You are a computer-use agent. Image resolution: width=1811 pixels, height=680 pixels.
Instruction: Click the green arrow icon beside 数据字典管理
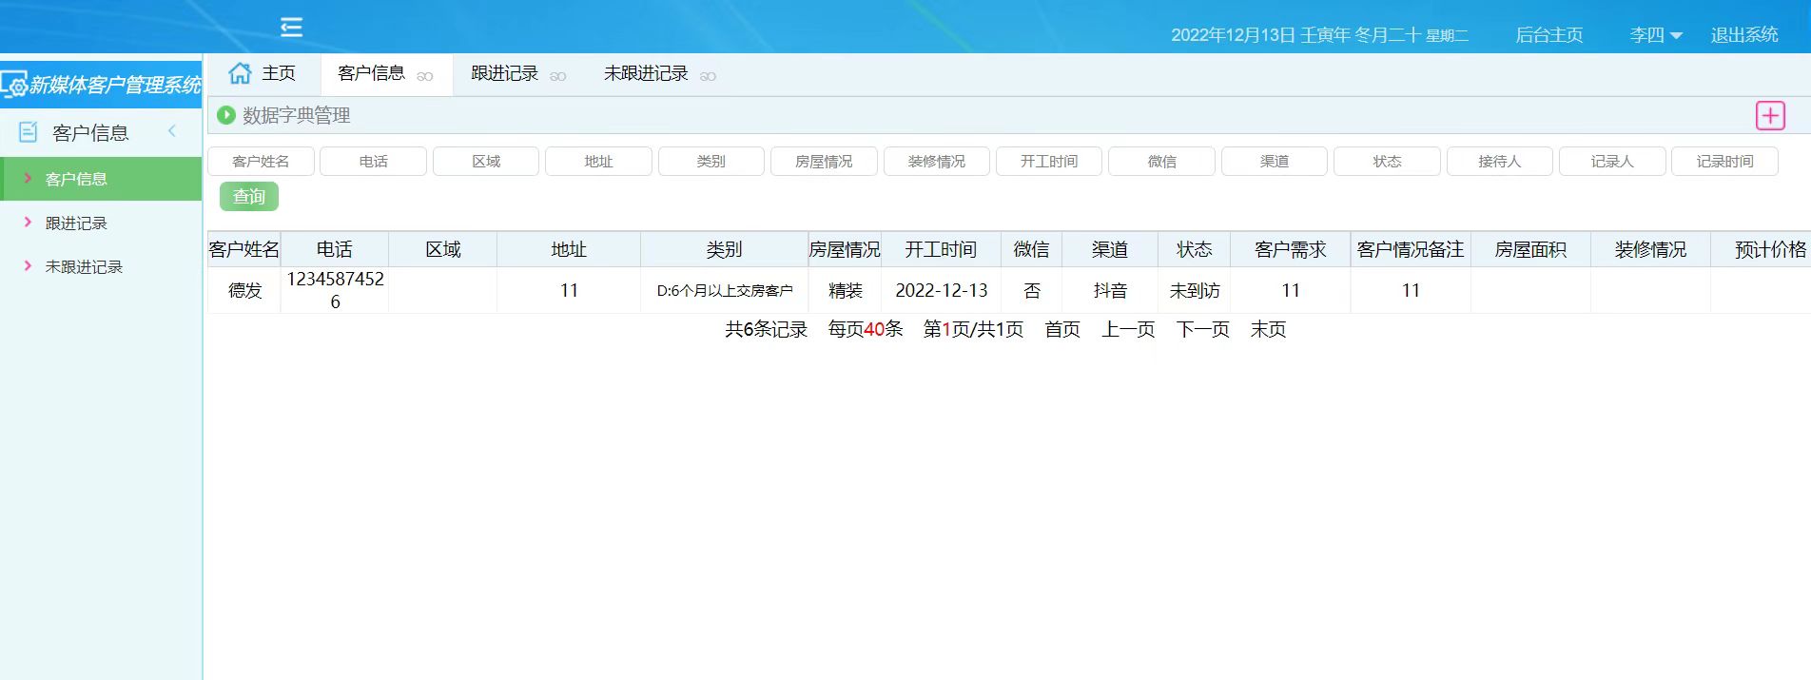coord(226,115)
